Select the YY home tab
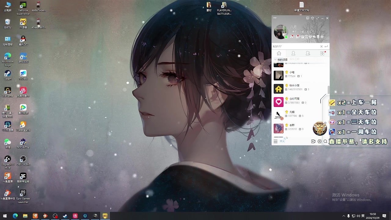The width and height of the screenshot is (391, 220). 279,53
